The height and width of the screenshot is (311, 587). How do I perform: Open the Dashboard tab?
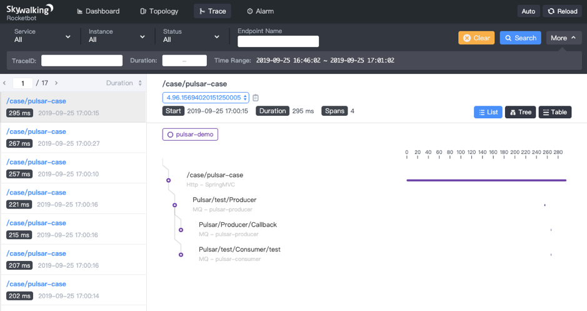(98, 11)
